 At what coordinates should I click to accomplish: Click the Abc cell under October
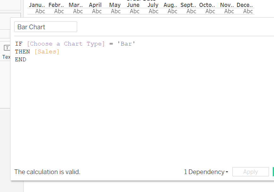[x=210, y=11]
